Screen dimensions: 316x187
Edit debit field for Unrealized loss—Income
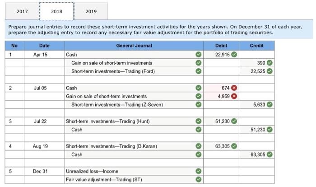(221, 171)
